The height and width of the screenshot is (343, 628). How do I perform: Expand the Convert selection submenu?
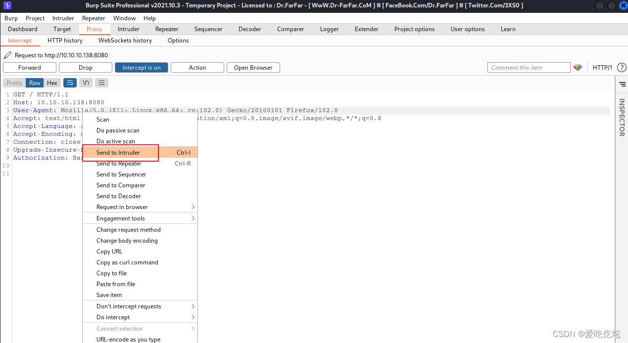click(140, 329)
